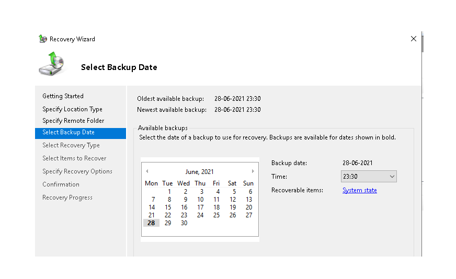Pick date 18 in calendar
This screenshot has width=456, height=279.
[216, 207]
